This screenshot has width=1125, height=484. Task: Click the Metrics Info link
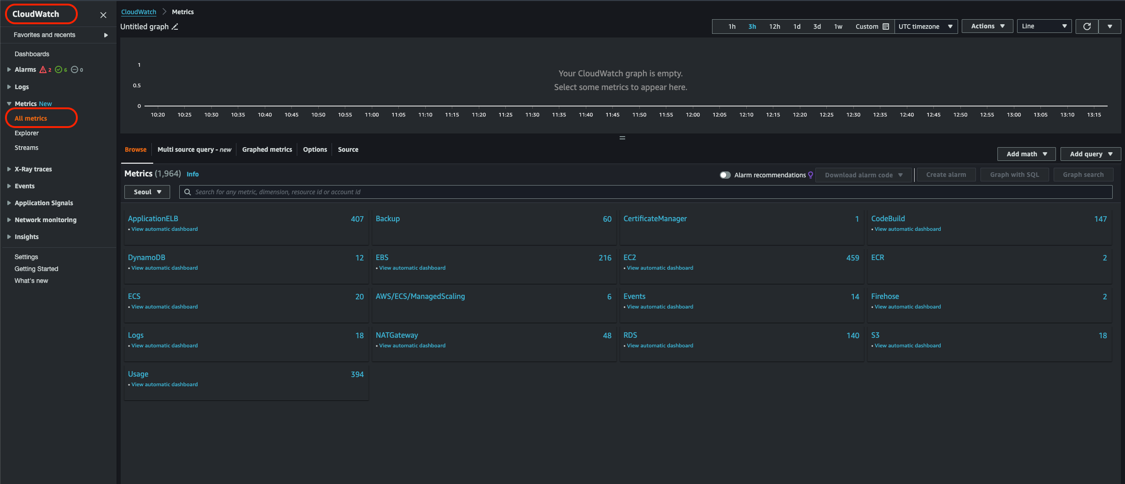[x=193, y=174]
